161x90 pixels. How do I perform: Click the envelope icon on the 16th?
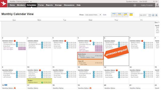[6, 85]
